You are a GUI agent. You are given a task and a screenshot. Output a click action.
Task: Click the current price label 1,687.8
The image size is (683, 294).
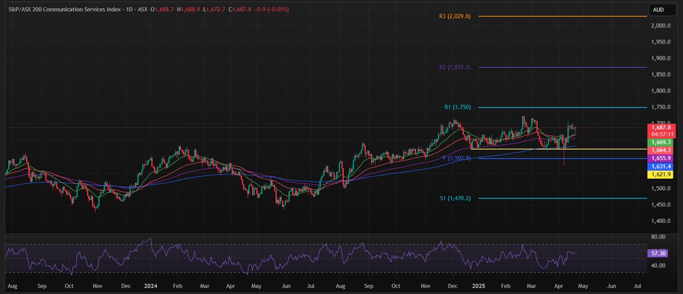(662, 128)
